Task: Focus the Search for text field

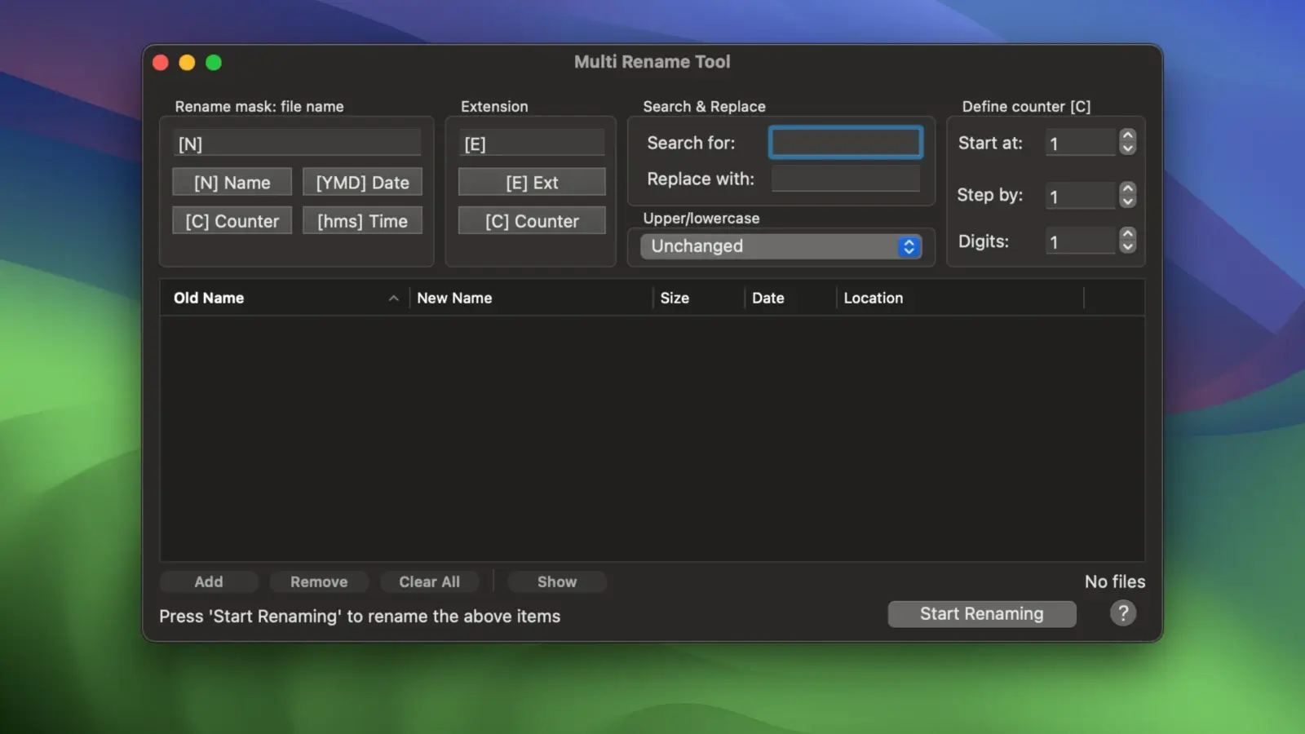Action: pos(845,144)
